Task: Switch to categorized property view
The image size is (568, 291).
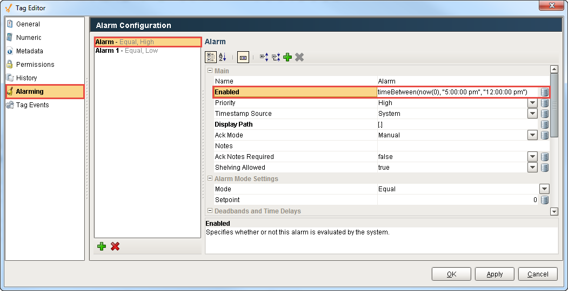Action: point(211,57)
